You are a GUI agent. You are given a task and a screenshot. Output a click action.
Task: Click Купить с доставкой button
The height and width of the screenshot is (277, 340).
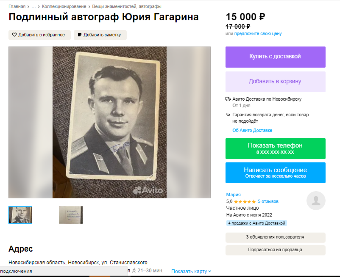[x=276, y=57]
